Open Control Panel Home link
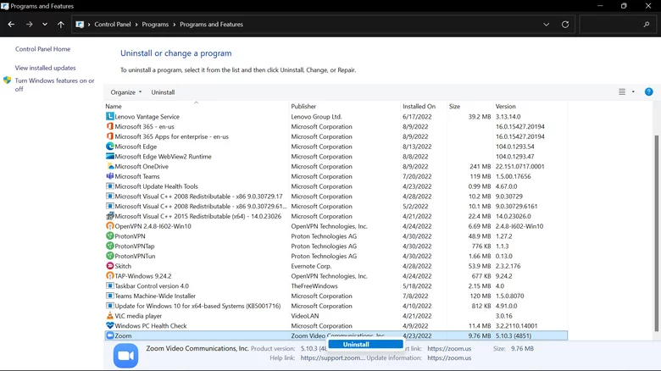Screen dimensions: 661x371 (42, 49)
